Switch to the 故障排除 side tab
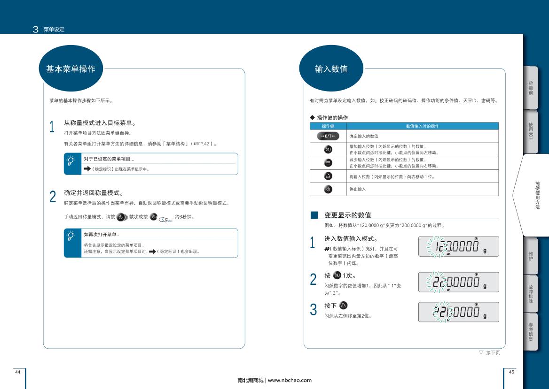This screenshot has width=549, height=389. pyautogui.click(x=531, y=293)
